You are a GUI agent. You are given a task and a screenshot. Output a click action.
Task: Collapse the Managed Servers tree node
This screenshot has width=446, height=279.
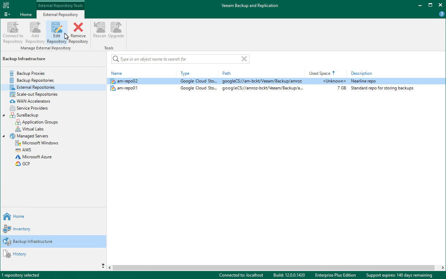tap(4, 136)
